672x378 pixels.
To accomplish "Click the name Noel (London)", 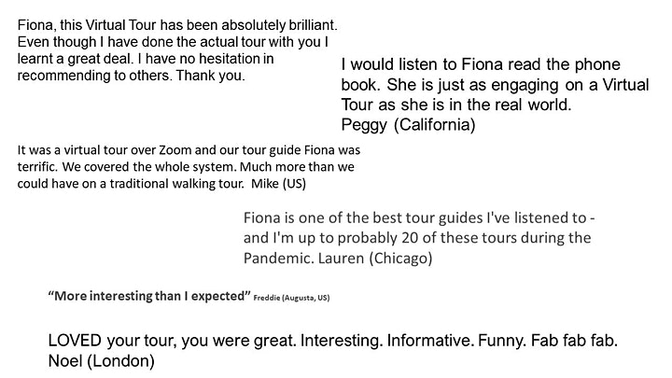I will 101,361.
